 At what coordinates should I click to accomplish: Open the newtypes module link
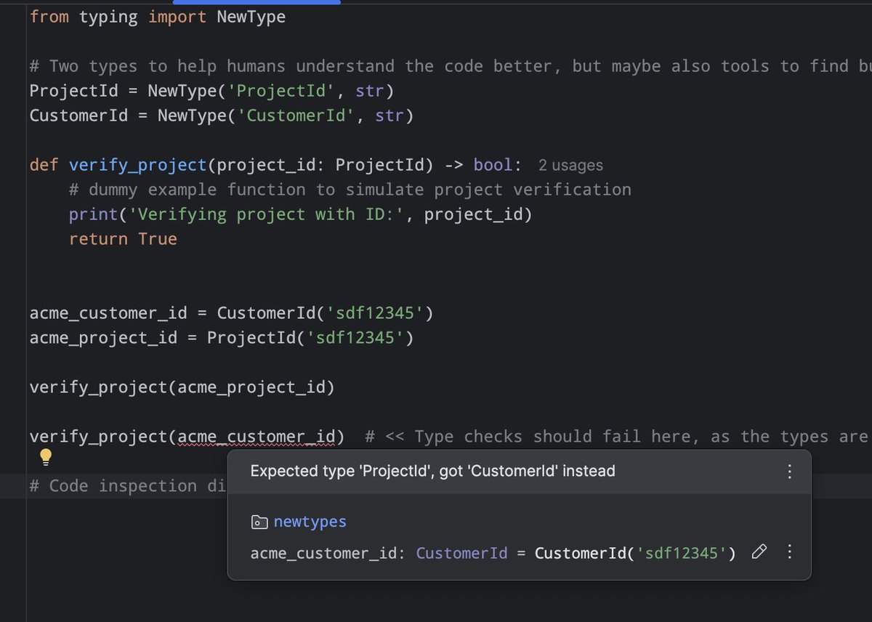coord(310,522)
